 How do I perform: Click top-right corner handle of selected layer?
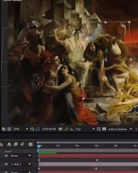pos(129,22)
